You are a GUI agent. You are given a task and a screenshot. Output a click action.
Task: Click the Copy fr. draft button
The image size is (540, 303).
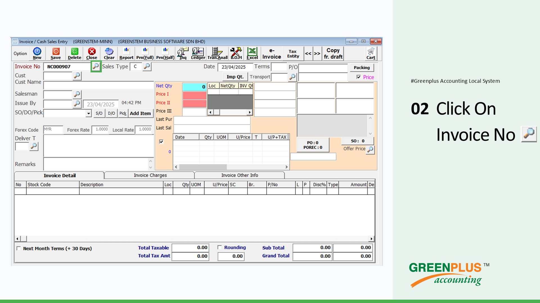coord(333,53)
